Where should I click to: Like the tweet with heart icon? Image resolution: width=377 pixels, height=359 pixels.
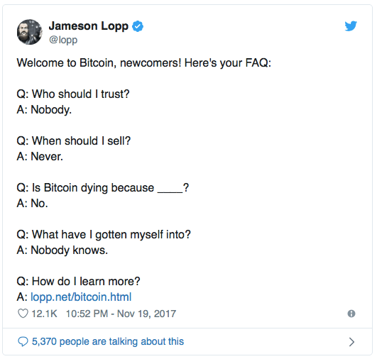tap(23, 314)
